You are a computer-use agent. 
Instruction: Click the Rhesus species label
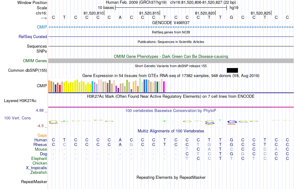[40, 144]
